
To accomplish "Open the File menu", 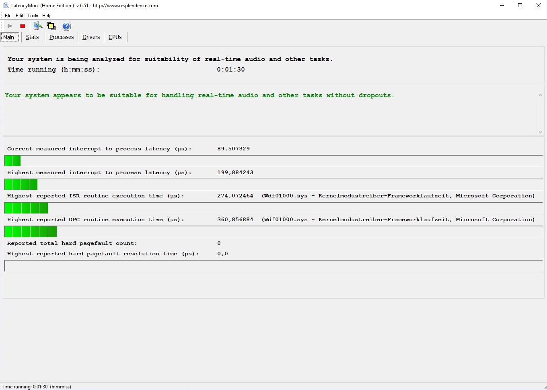I will coord(8,16).
